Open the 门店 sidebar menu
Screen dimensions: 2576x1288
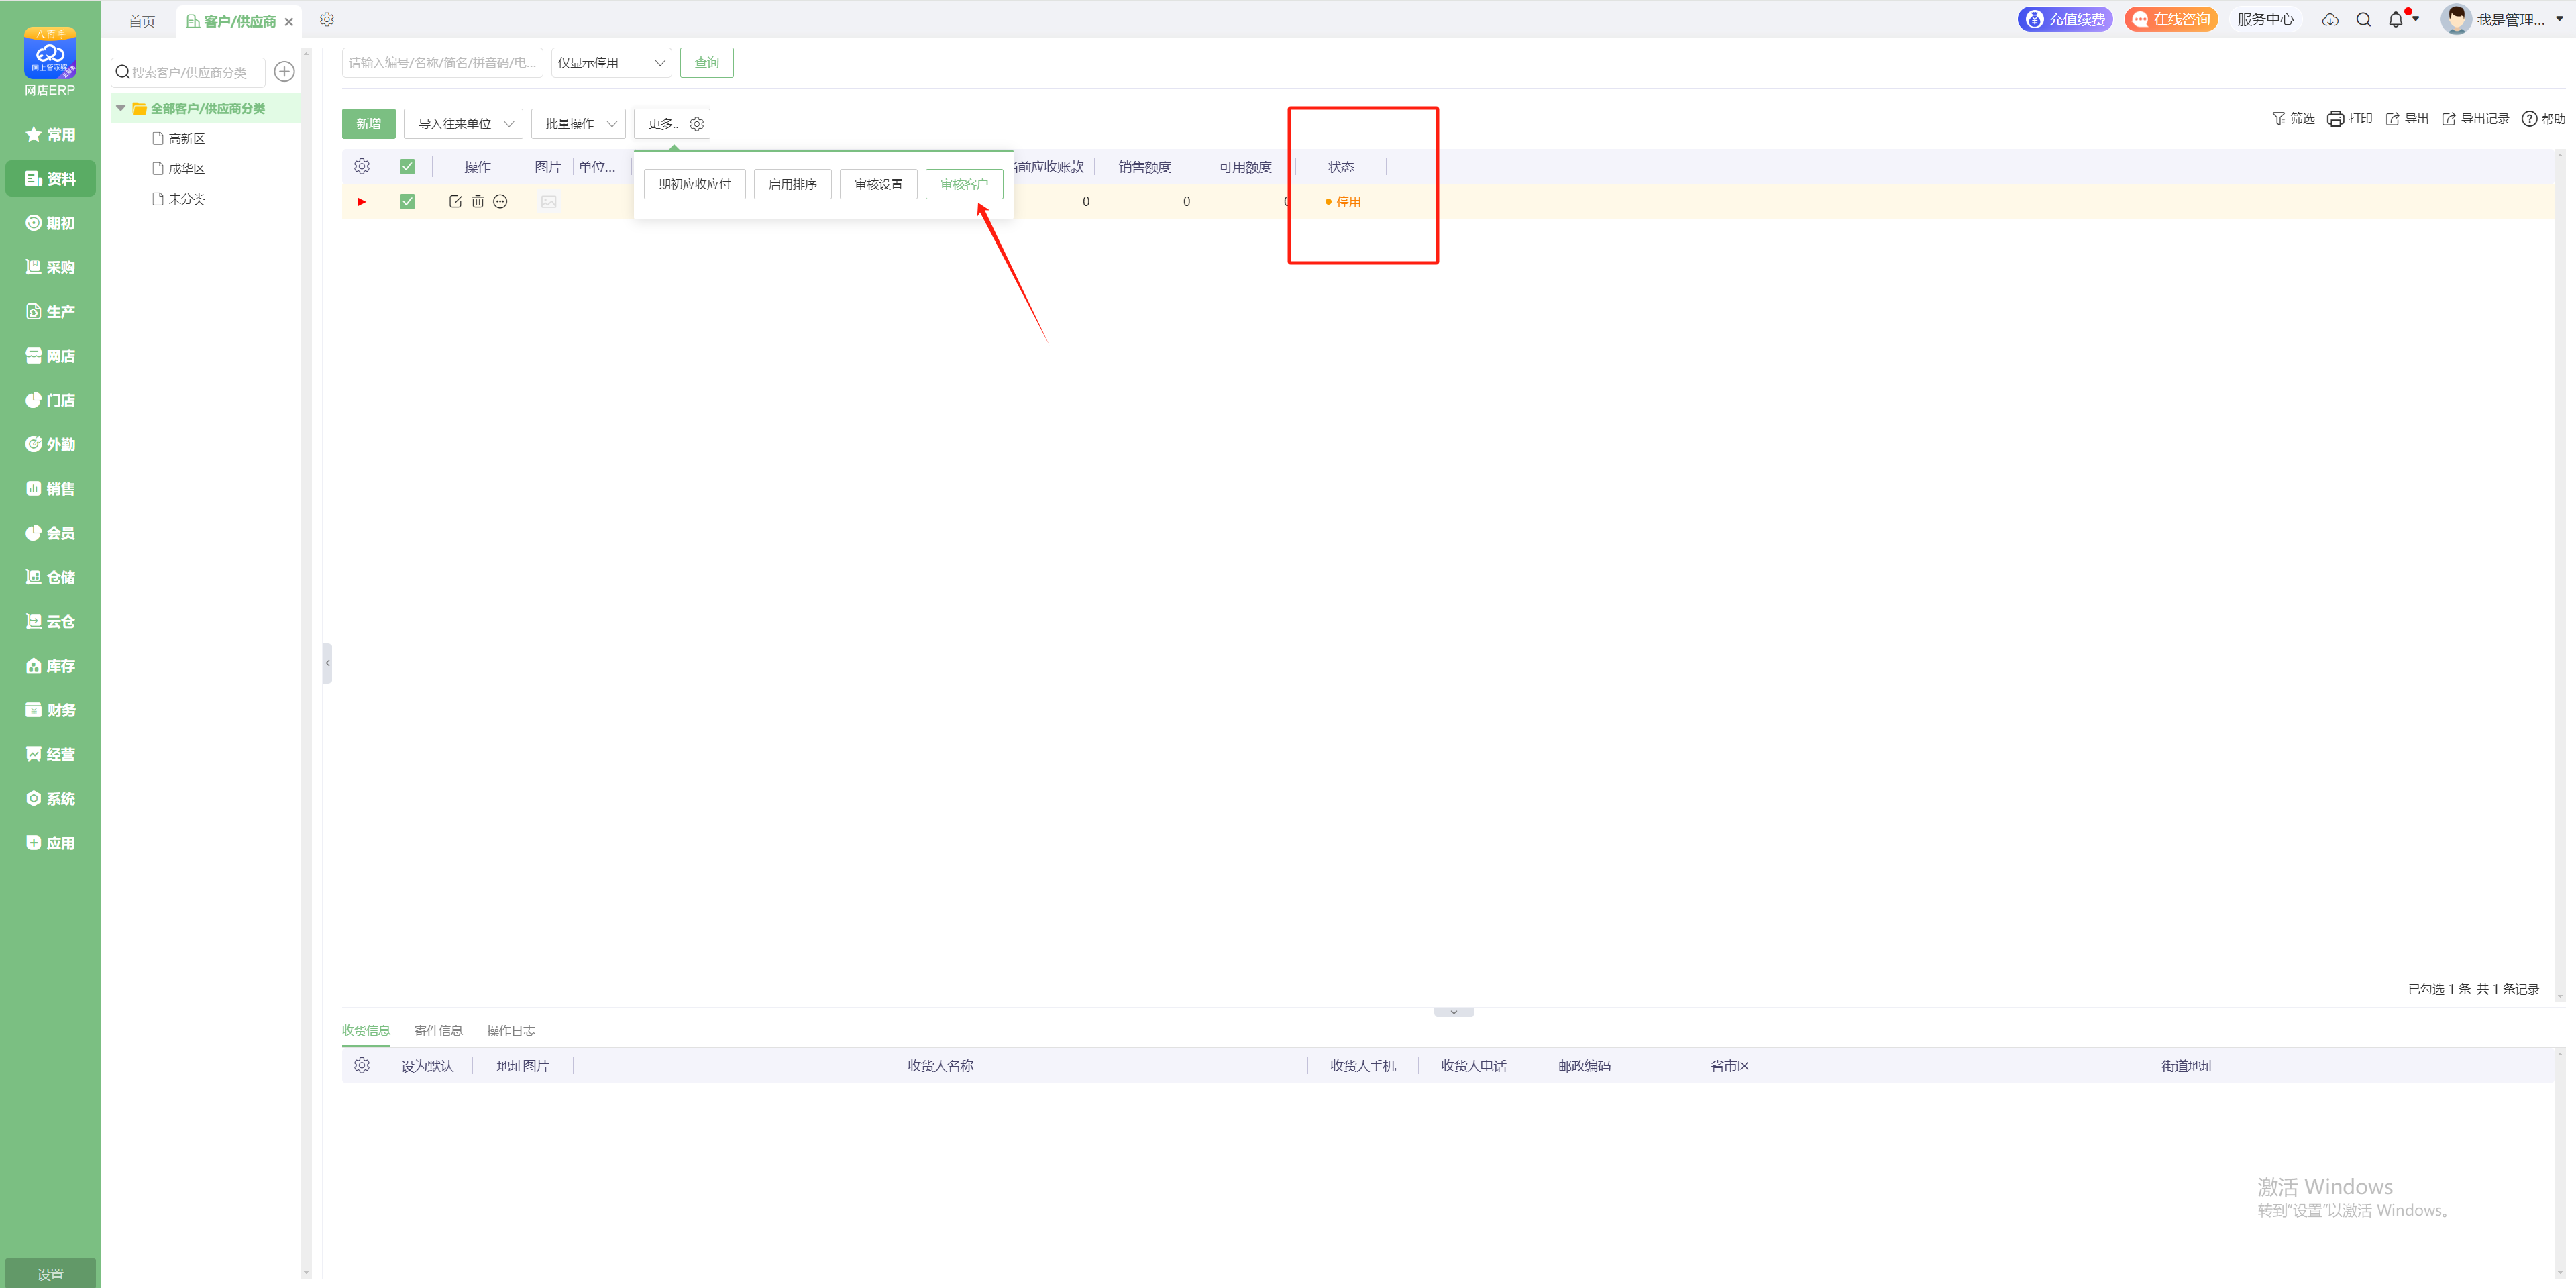click(50, 400)
